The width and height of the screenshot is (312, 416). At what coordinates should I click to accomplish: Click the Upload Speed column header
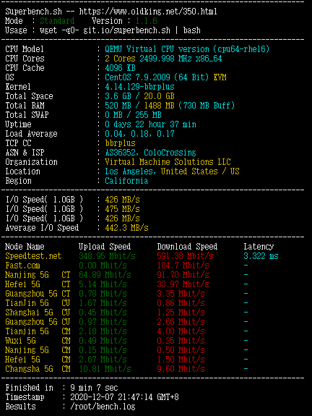coord(105,247)
